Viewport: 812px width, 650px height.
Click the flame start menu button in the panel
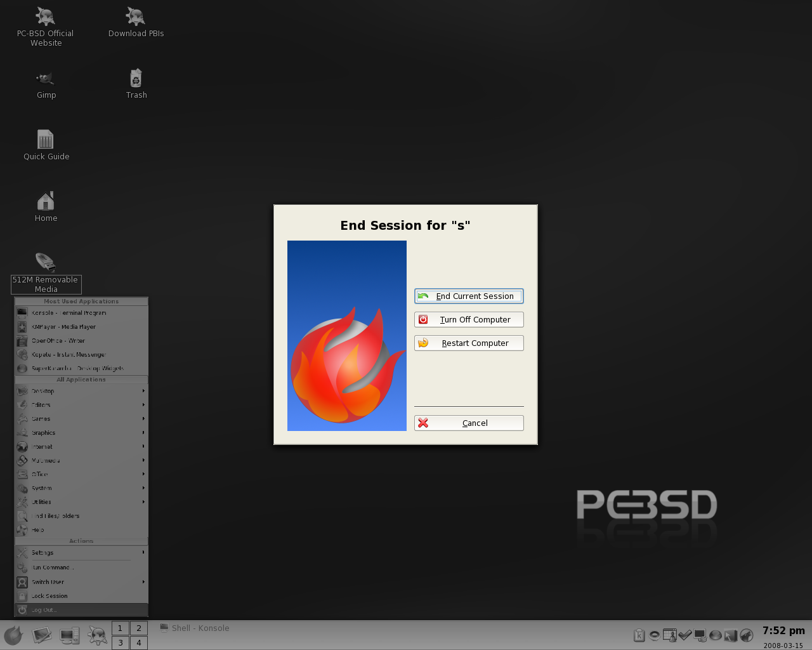coord(13,635)
